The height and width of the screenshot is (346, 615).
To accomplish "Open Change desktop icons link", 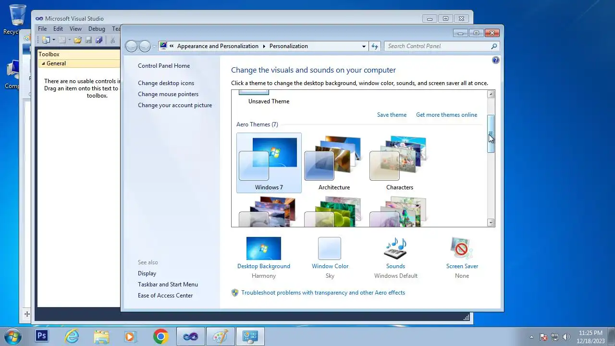I will (166, 83).
